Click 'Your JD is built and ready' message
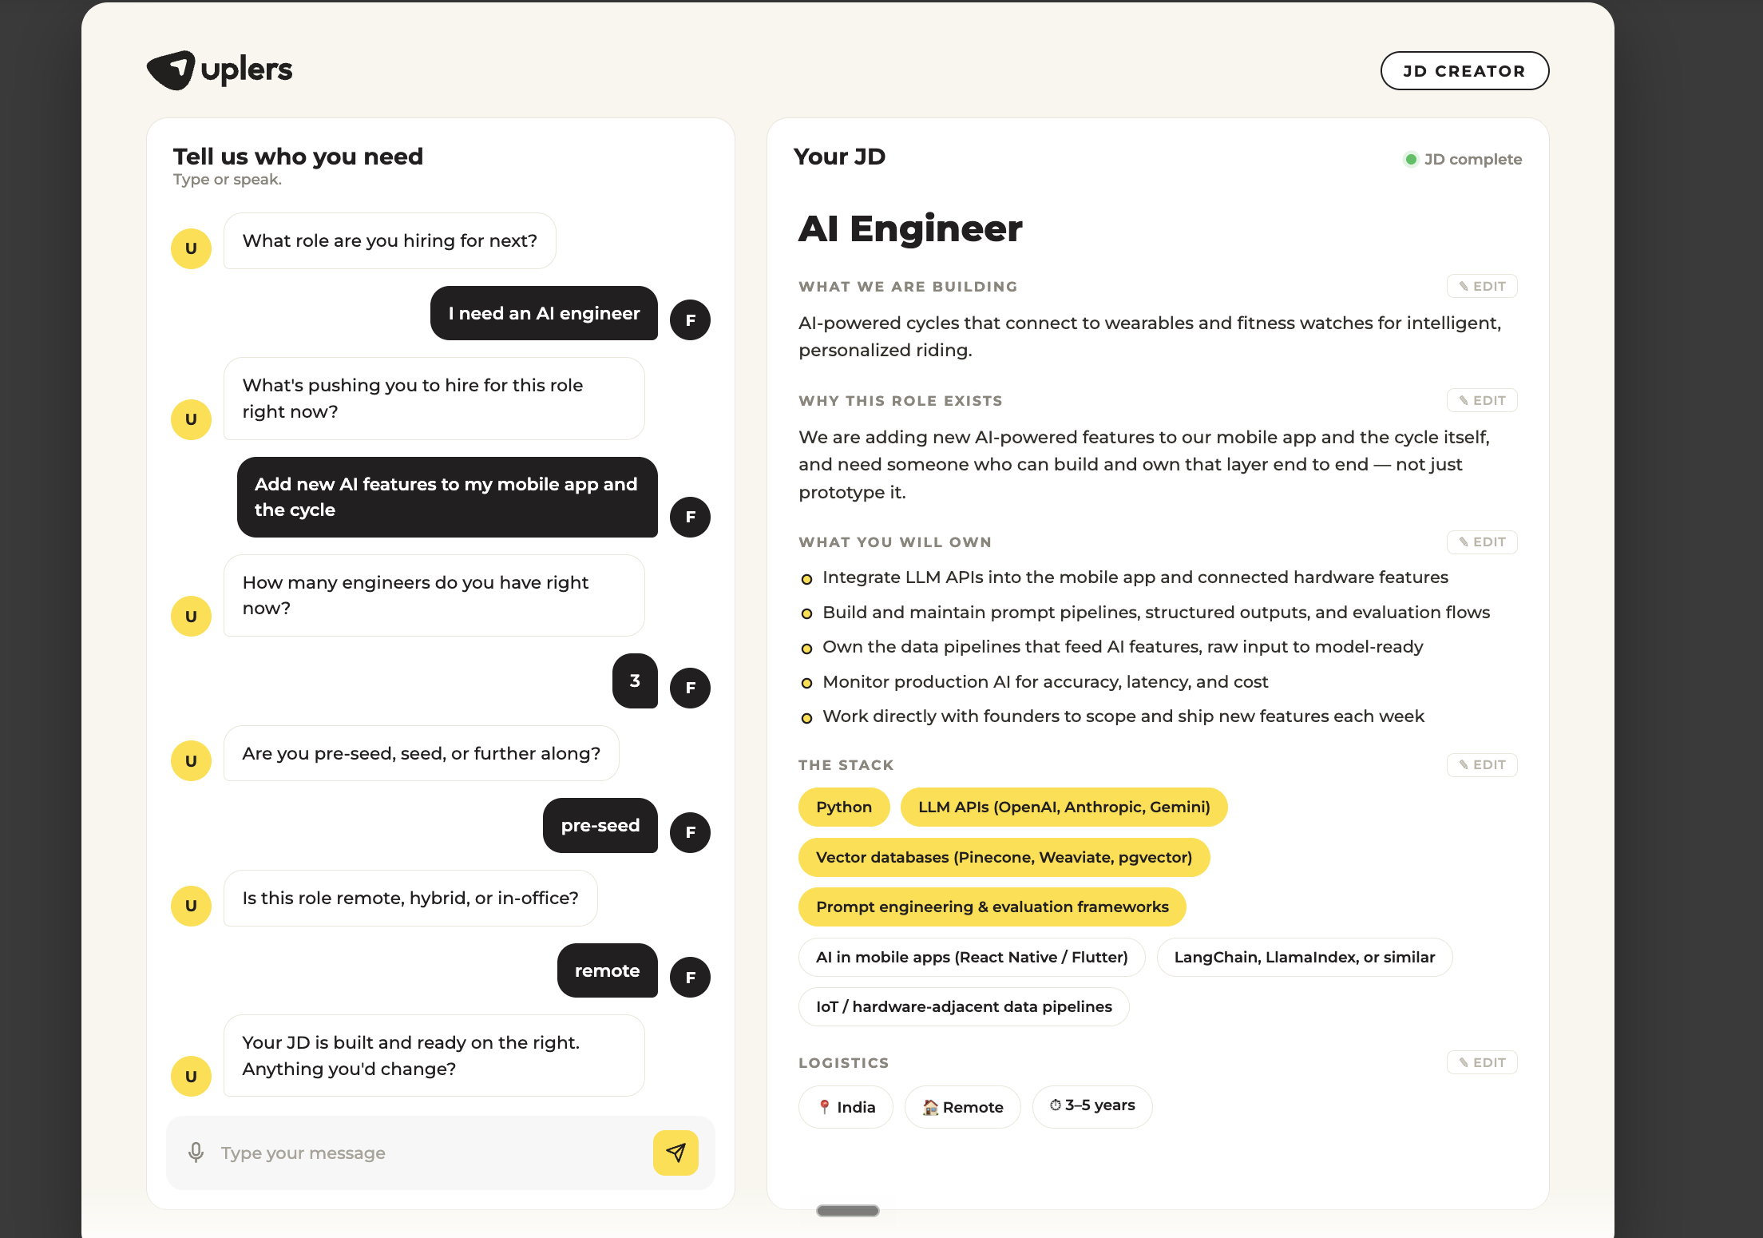Image resolution: width=1763 pixels, height=1238 pixels. click(434, 1056)
